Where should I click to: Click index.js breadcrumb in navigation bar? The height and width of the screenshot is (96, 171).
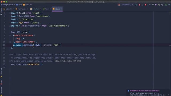(27, 5)
